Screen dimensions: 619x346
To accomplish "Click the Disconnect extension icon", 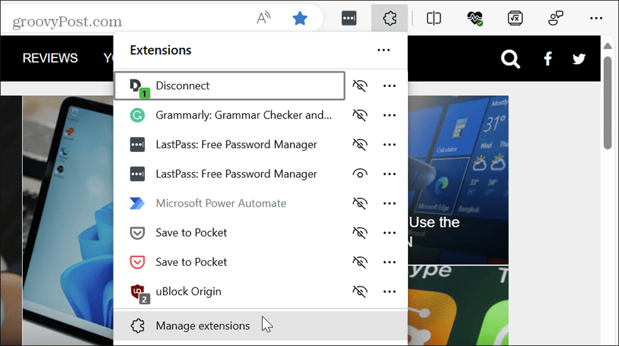I will [x=139, y=88].
